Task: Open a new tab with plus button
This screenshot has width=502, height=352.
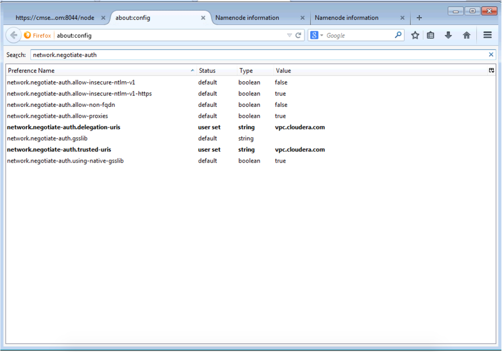Action: [419, 18]
